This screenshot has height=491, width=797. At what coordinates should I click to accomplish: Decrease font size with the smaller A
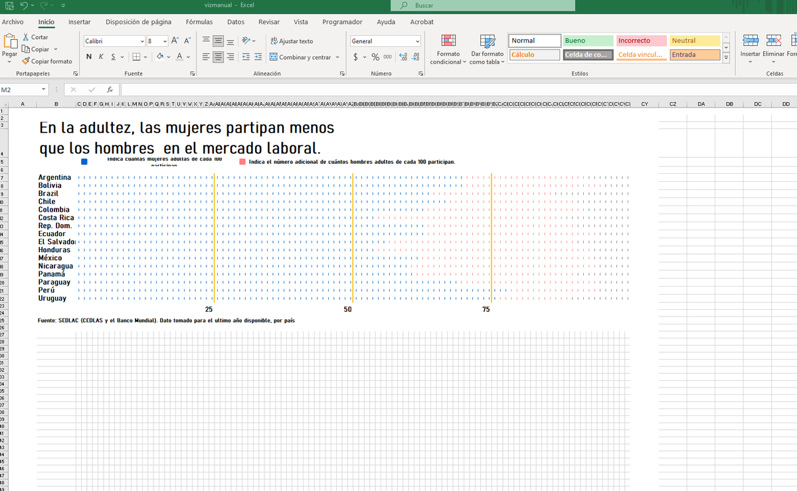188,41
